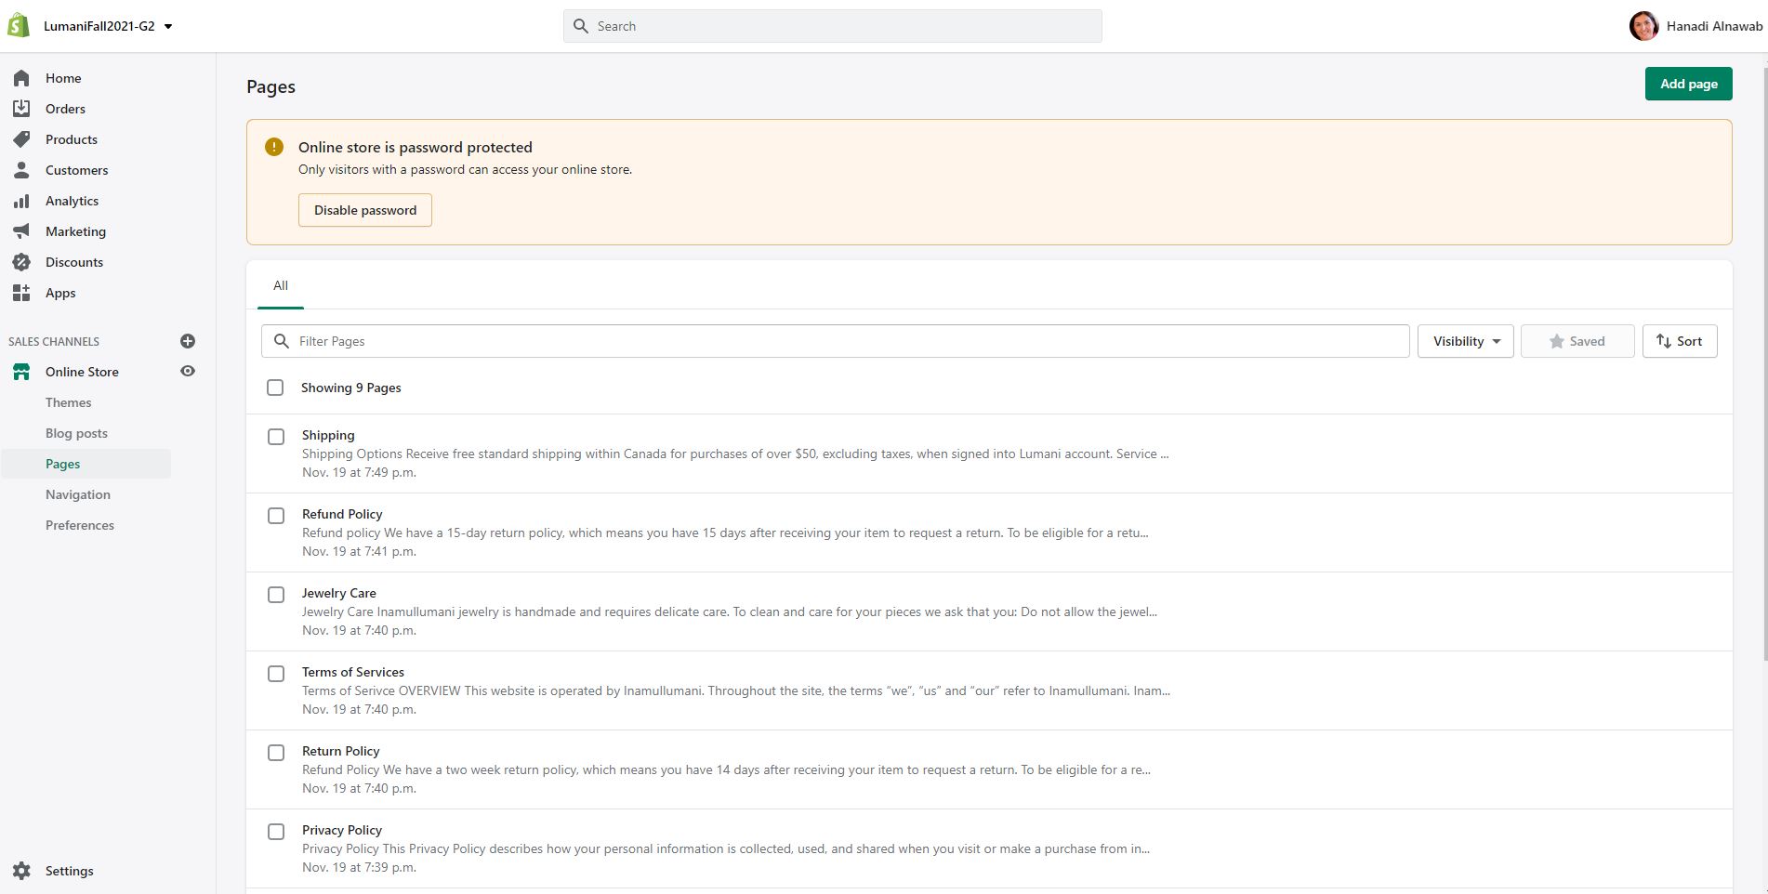The image size is (1768, 894).
Task: Open Settings via the gear icon
Action: tap(21, 871)
